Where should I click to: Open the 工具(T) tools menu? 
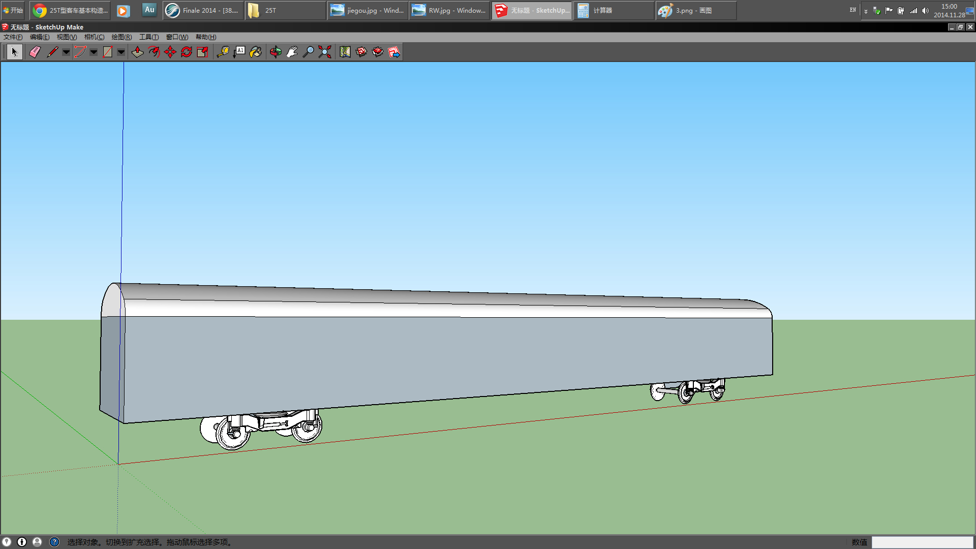[x=149, y=37]
